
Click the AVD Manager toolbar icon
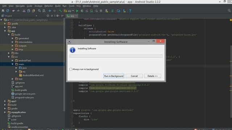click(107, 11)
